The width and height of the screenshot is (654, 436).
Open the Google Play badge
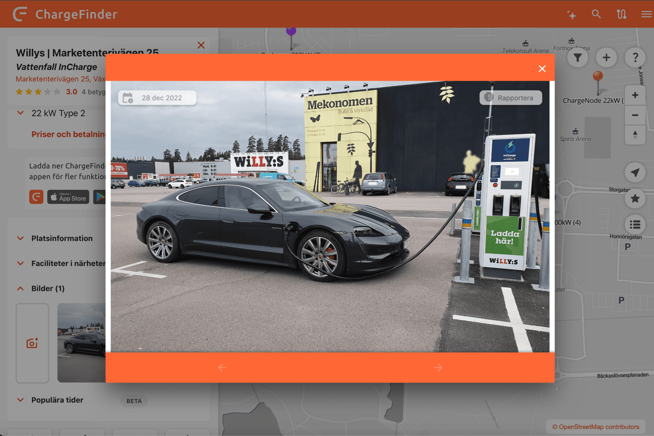99,197
